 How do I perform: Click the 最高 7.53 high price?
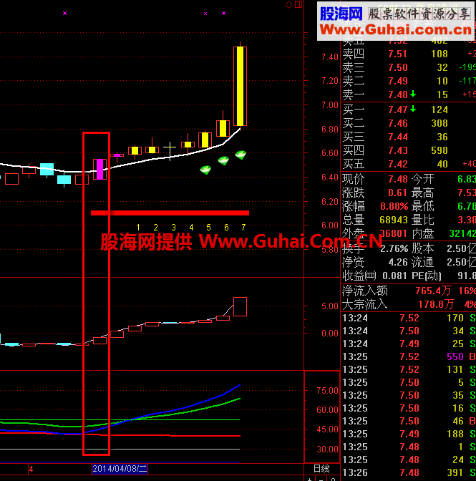(x=467, y=193)
